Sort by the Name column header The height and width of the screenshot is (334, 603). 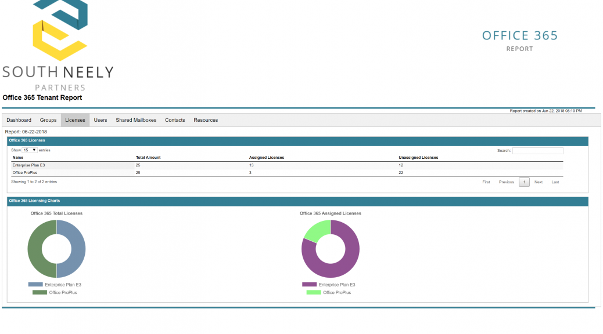pyautogui.click(x=17, y=157)
